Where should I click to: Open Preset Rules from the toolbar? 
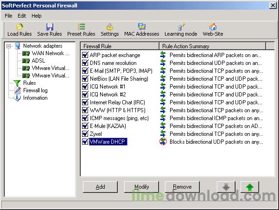(x=81, y=27)
